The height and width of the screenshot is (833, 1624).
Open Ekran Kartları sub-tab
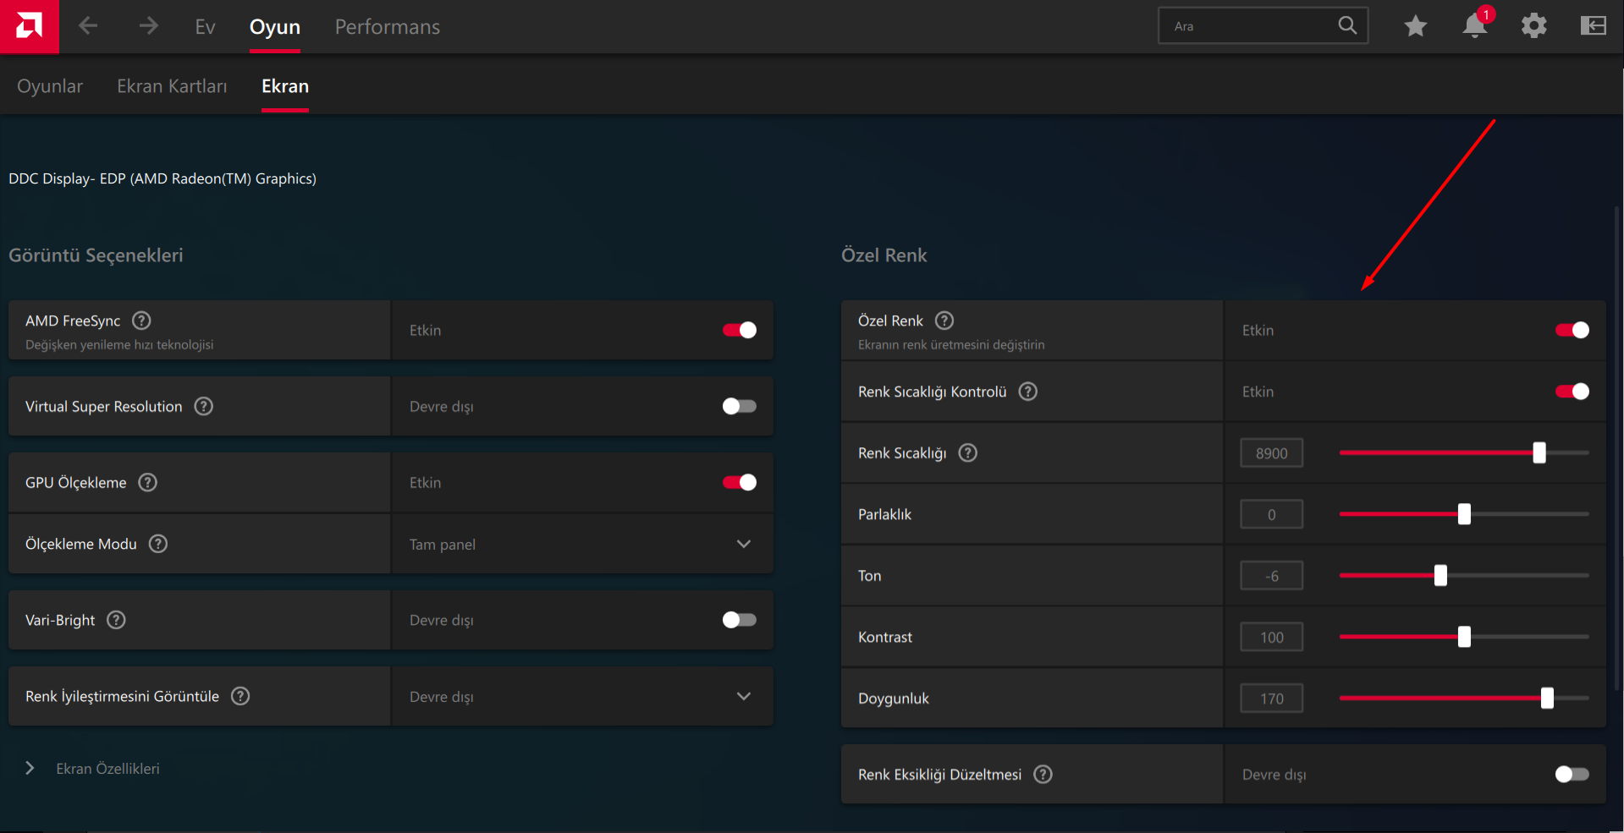172,86
